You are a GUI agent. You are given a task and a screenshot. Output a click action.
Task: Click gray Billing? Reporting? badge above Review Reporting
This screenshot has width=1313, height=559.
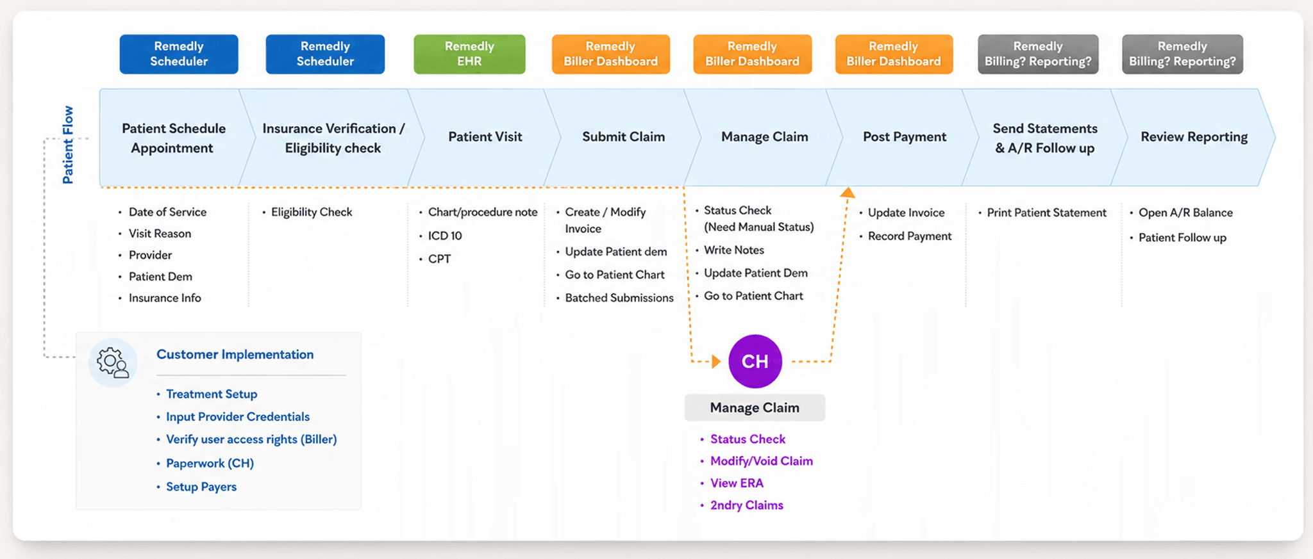click(x=1182, y=54)
